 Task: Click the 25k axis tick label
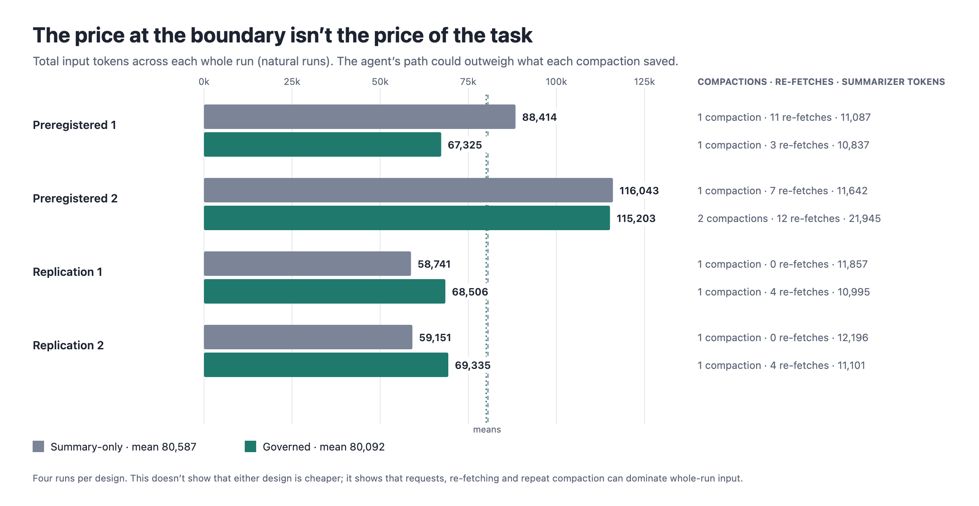pos(292,82)
